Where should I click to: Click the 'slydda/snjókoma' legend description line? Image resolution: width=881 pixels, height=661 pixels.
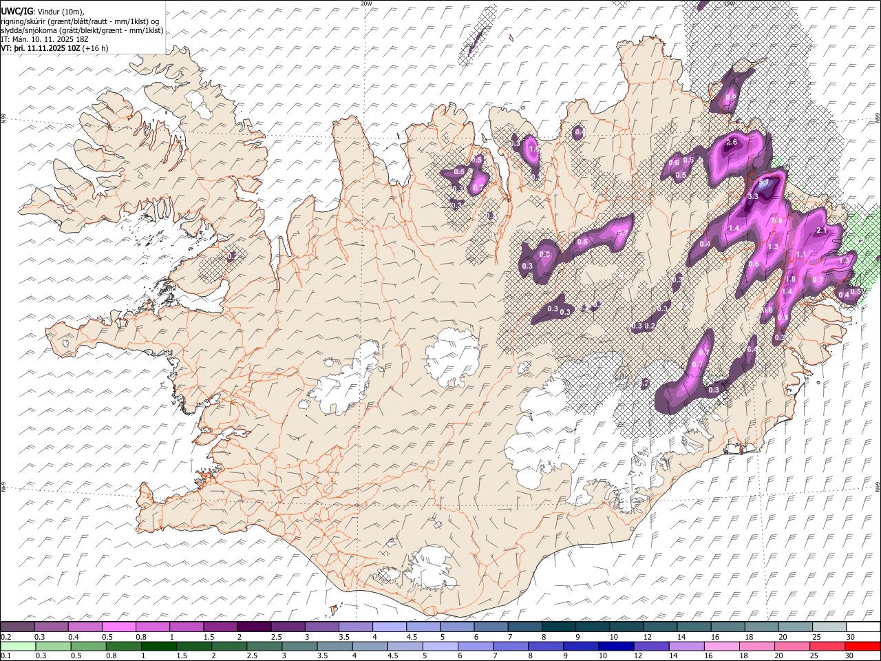(x=82, y=30)
